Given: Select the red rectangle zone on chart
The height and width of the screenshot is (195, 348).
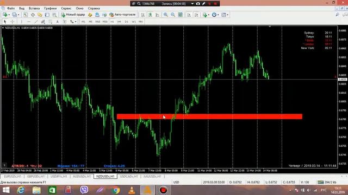Looking at the screenshot, I should tap(209, 116).
